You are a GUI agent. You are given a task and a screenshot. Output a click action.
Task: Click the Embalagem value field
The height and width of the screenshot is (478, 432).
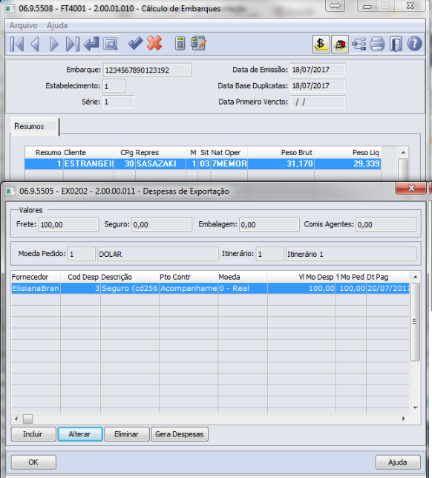pos(269,225)
